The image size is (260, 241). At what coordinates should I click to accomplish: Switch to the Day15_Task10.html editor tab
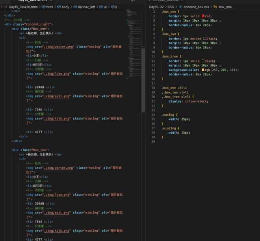33,1
